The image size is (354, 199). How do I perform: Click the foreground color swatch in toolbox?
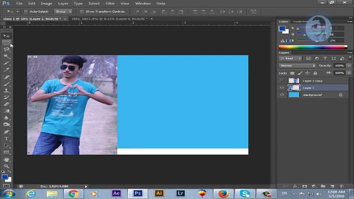pos(5,177)
